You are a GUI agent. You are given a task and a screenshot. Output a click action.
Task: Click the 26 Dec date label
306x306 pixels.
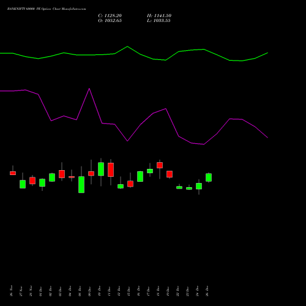click(207, 291)
